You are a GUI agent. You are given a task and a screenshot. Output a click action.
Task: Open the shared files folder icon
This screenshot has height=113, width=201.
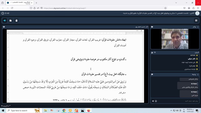pos(10,20)
